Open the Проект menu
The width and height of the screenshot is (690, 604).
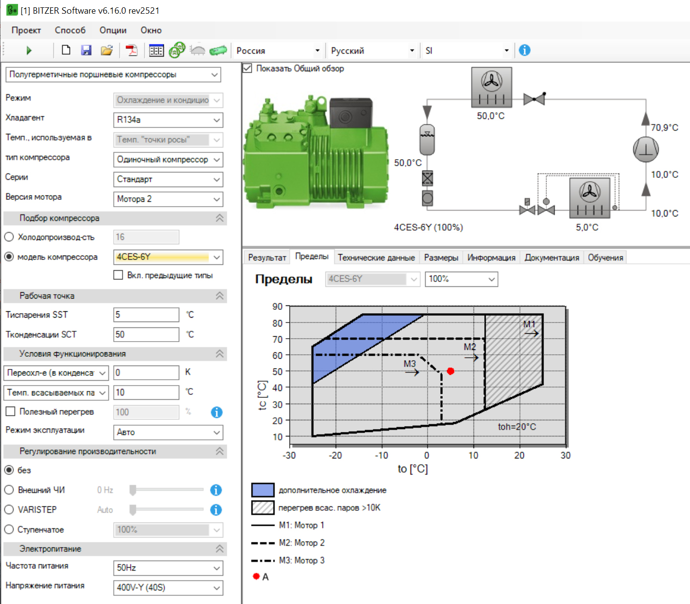click(26, 30)
